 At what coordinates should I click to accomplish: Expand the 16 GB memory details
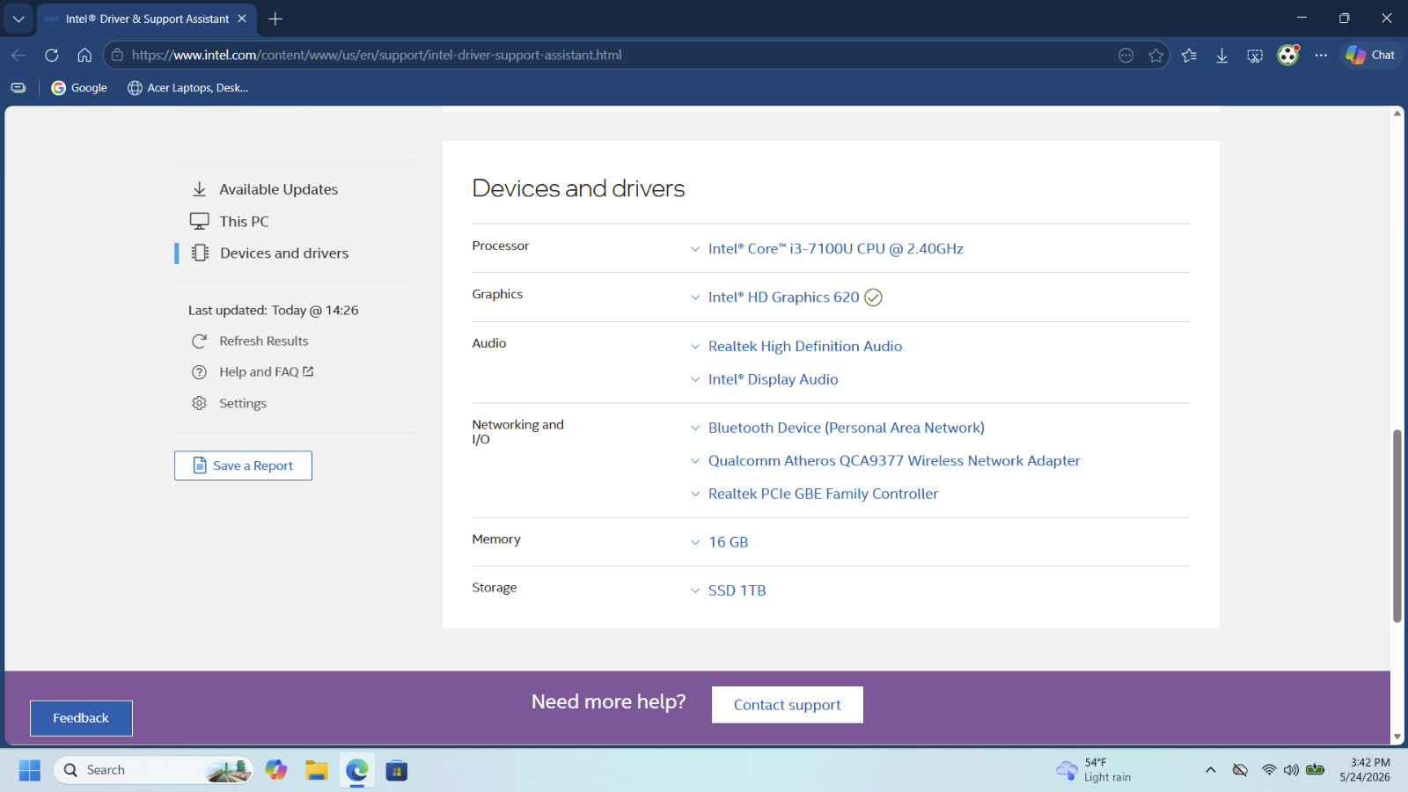(x=728, y=542)
